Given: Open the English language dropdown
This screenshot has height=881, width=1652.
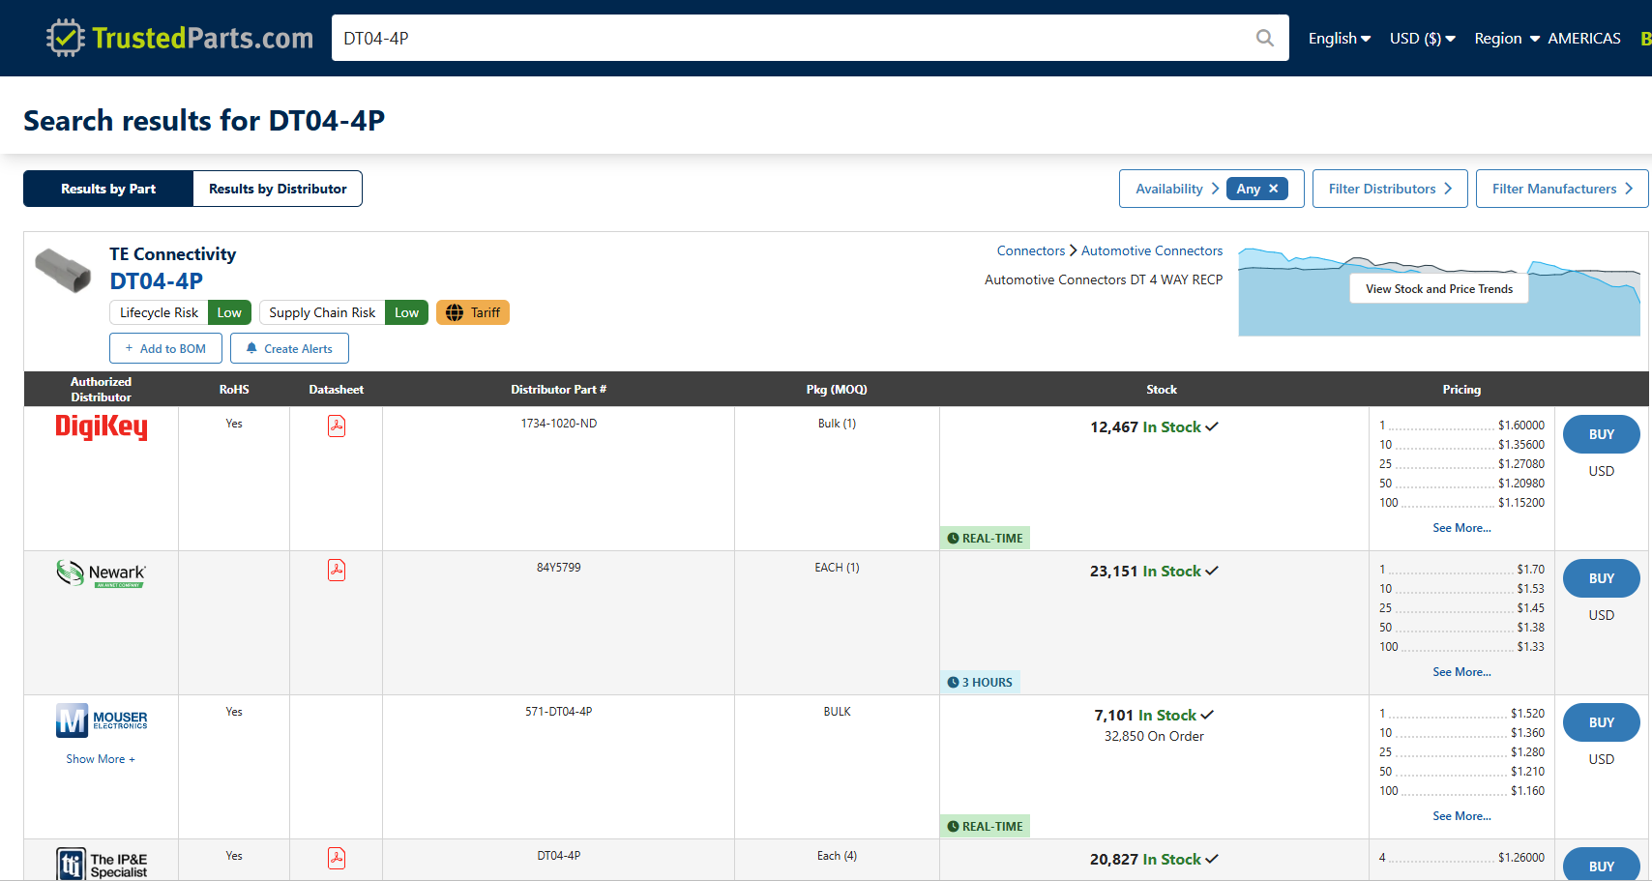Looking at the screenshot, I should tap(1339, 38).
